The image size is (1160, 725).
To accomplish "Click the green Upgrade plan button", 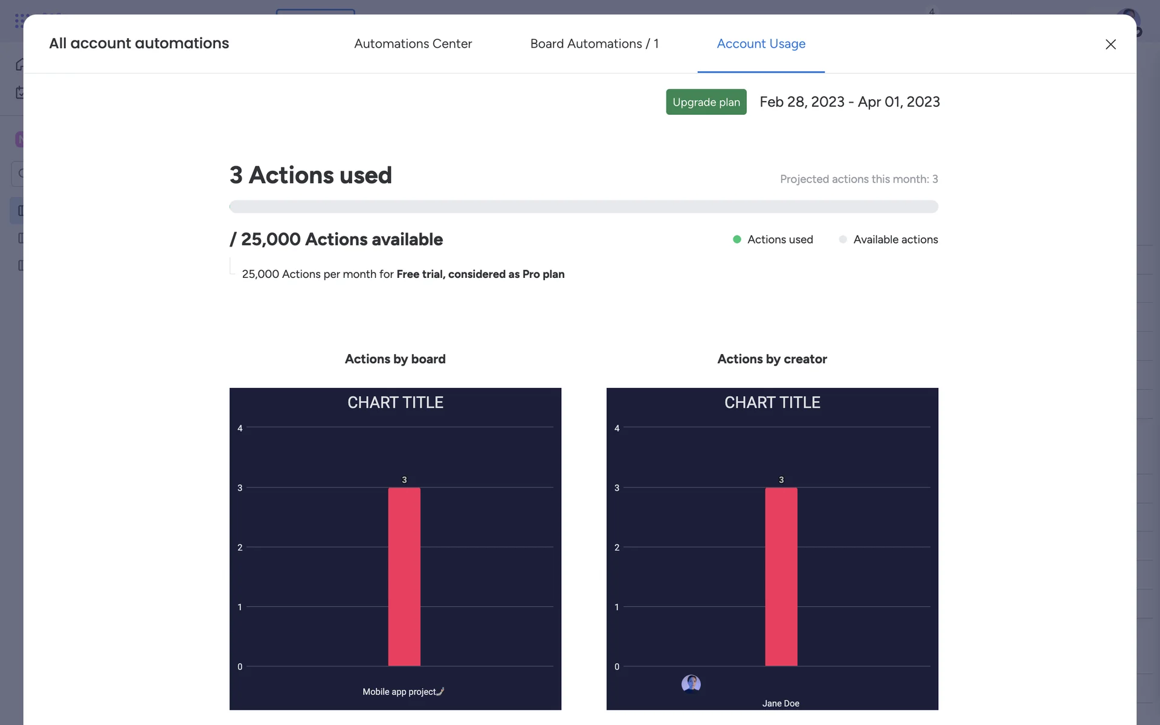I will click(706, 102).
